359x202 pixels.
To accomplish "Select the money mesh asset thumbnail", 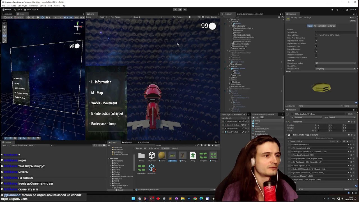I will tap(172, 156).
